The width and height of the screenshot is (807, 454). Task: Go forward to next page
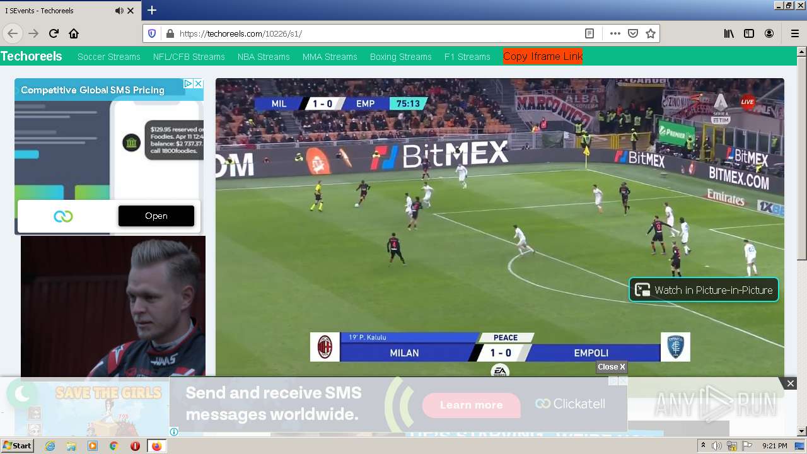pos(33,33)
